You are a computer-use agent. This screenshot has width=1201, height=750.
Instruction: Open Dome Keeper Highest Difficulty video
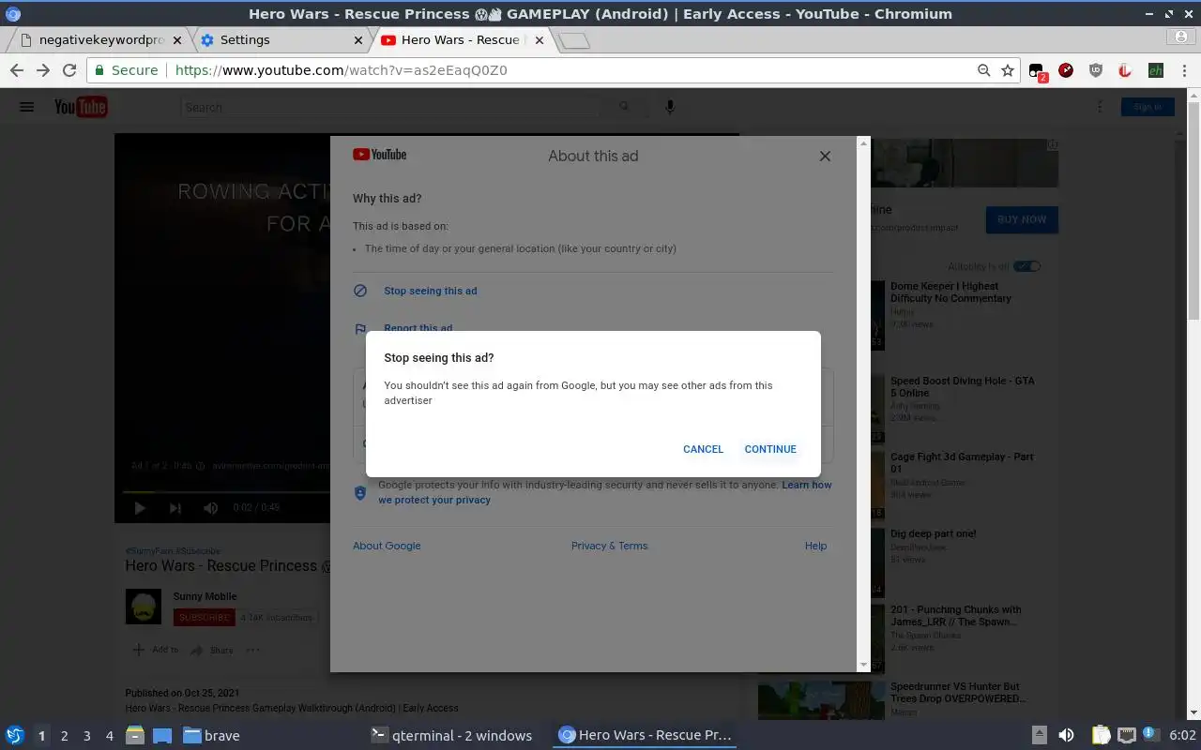point(950,292)
